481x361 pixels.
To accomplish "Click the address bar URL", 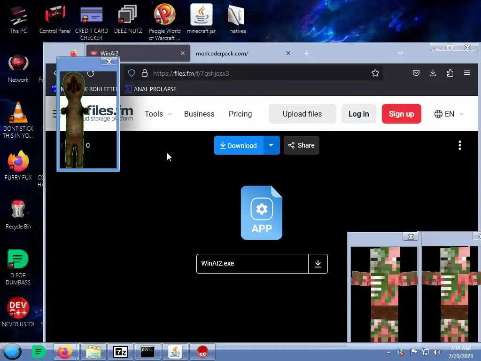I will click(191, 73).
